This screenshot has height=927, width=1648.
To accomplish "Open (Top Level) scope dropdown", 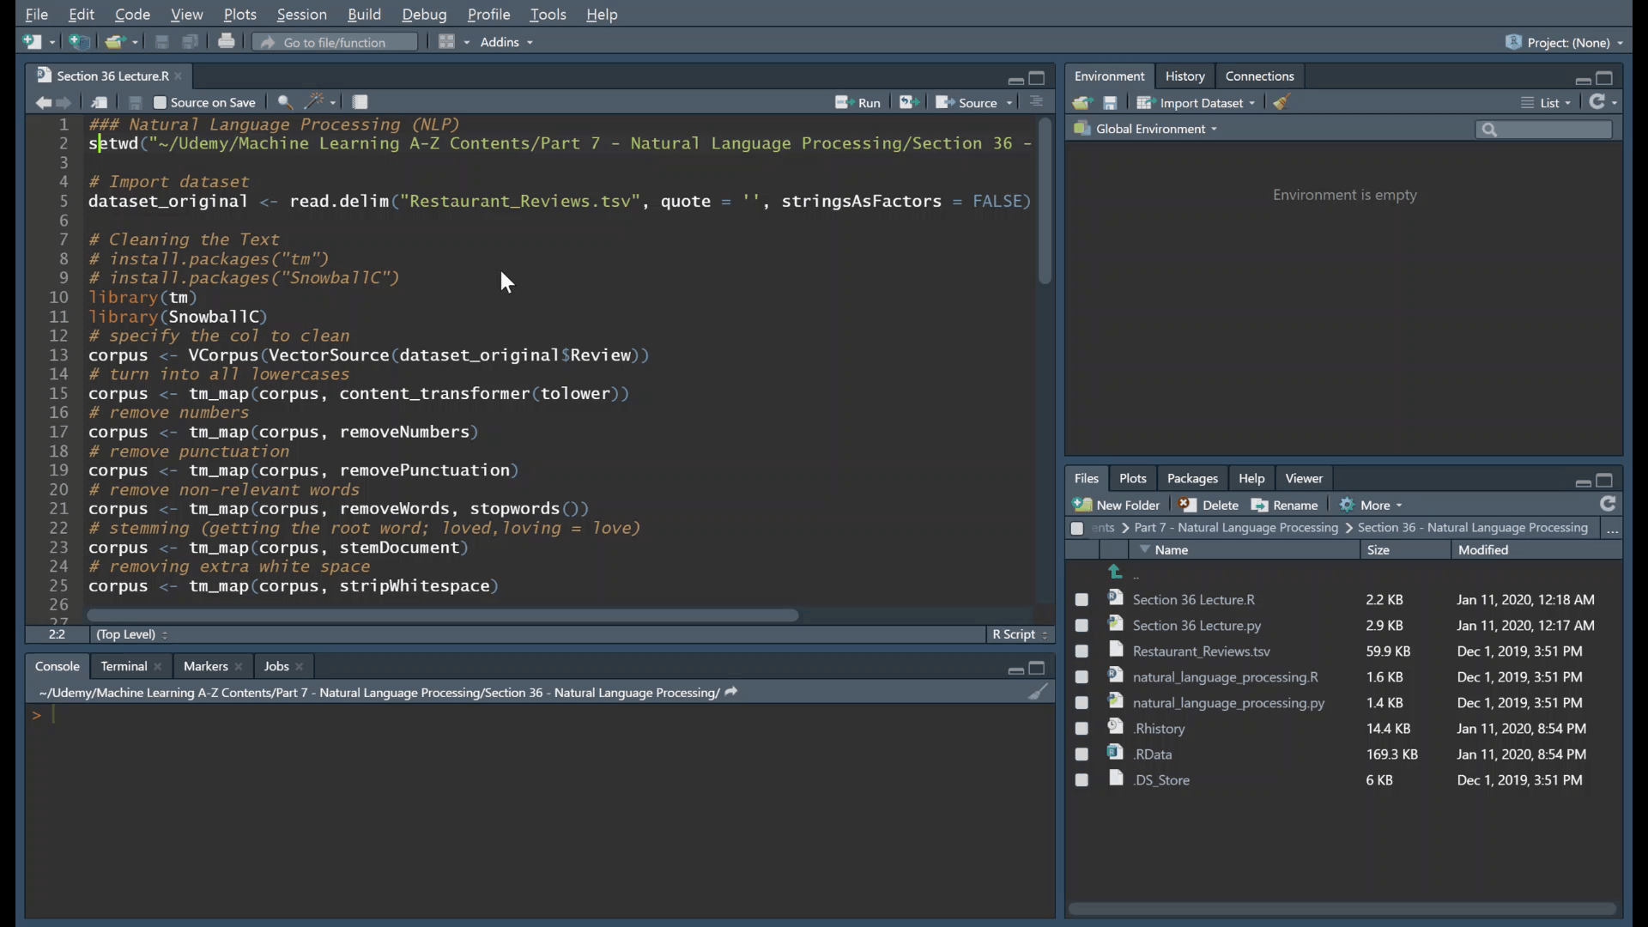I will coord(132,634).
